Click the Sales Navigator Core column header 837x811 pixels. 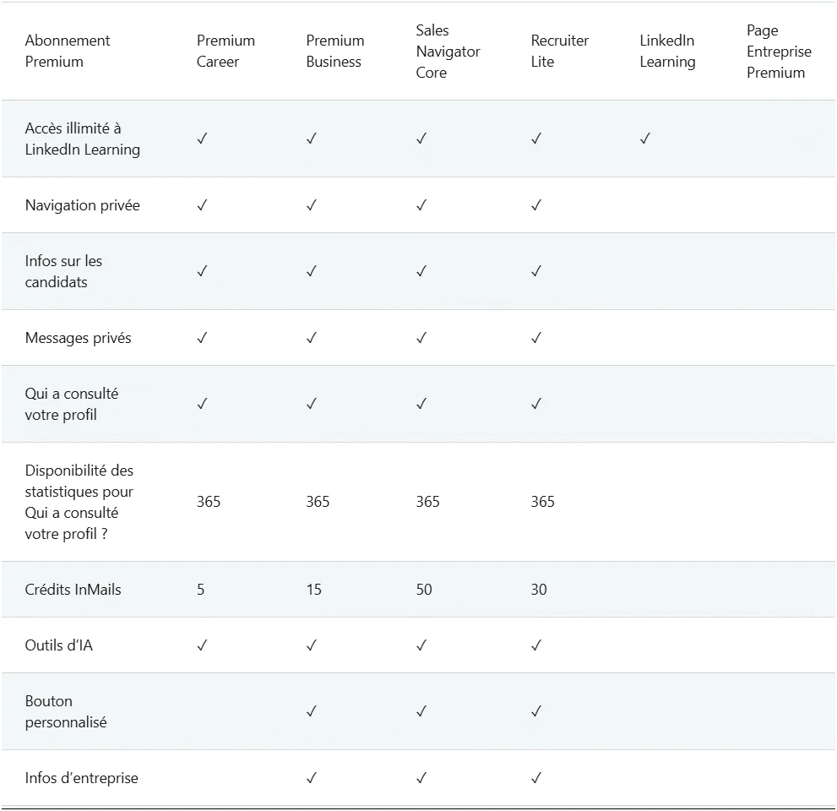tap(448, 52)
